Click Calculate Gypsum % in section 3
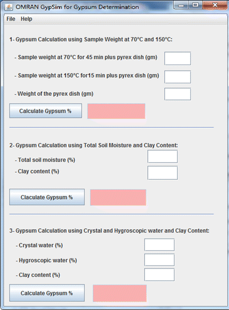 click(x=47, y=293)
